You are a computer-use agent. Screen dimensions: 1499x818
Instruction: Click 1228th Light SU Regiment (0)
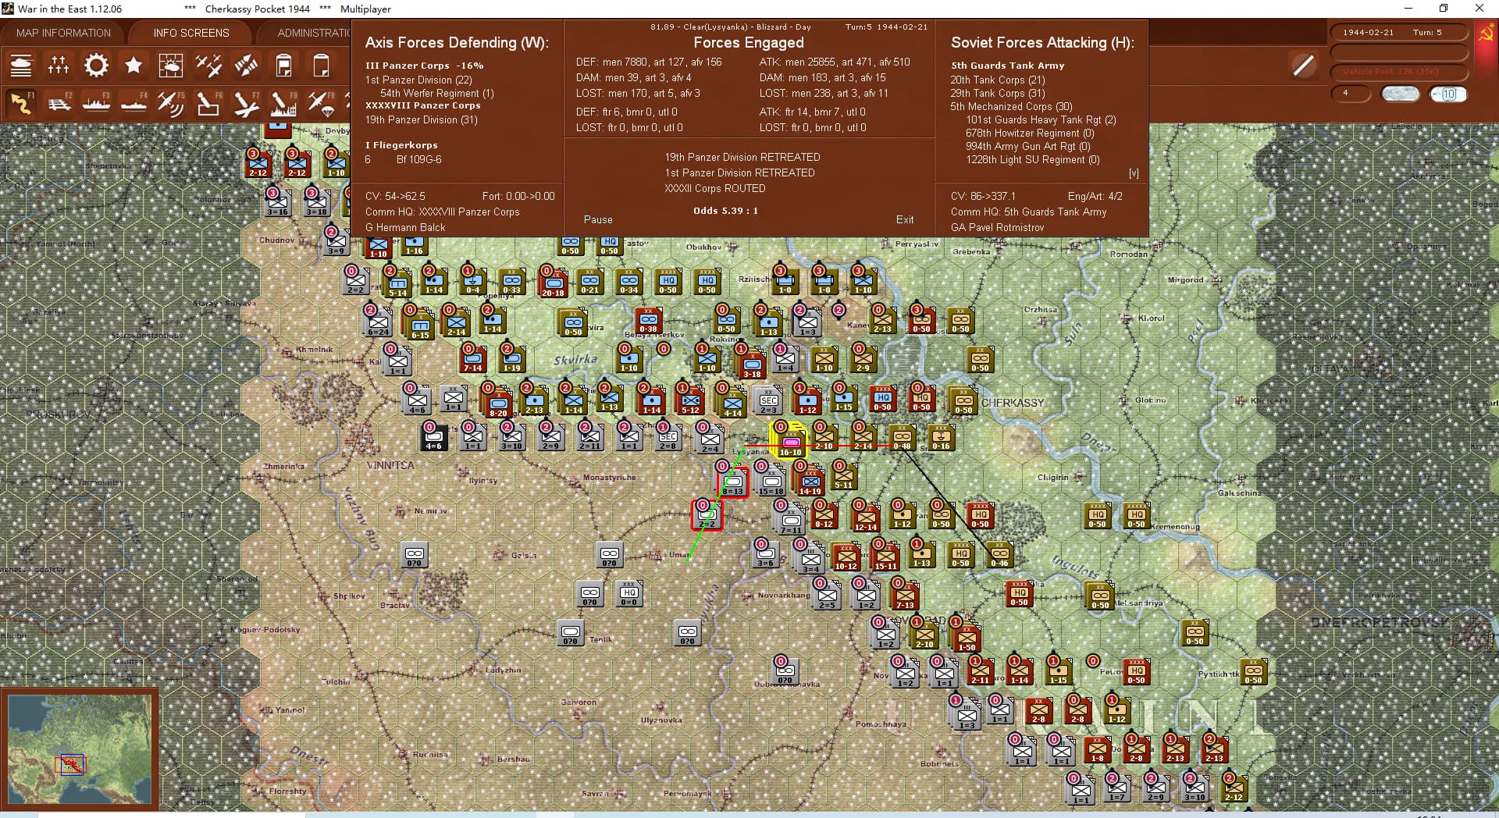[1032, 159]
